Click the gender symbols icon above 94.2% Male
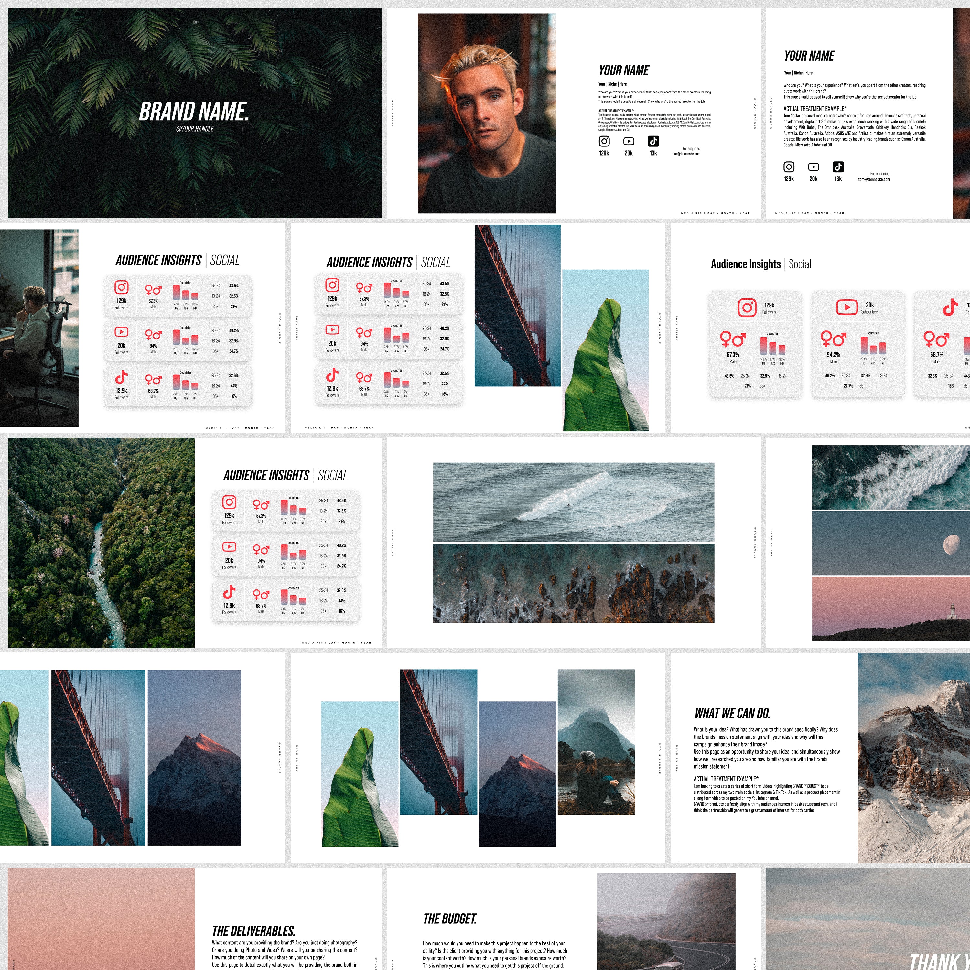Viewport: 970px width, 970px height. coord(834,339)
